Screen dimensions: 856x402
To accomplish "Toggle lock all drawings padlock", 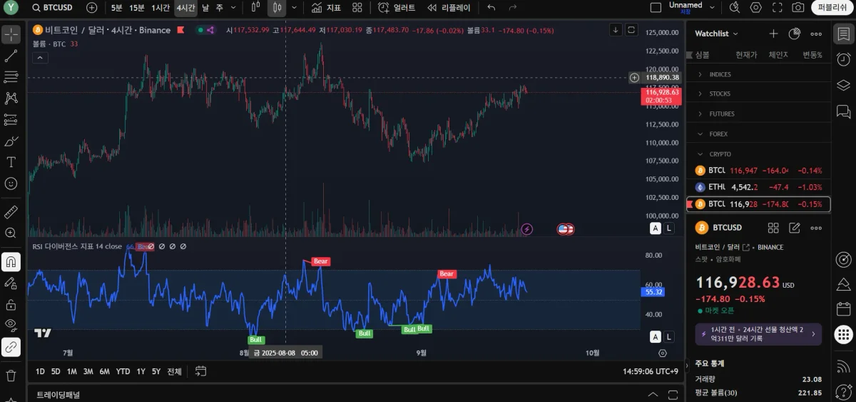I will pos(11,304).
